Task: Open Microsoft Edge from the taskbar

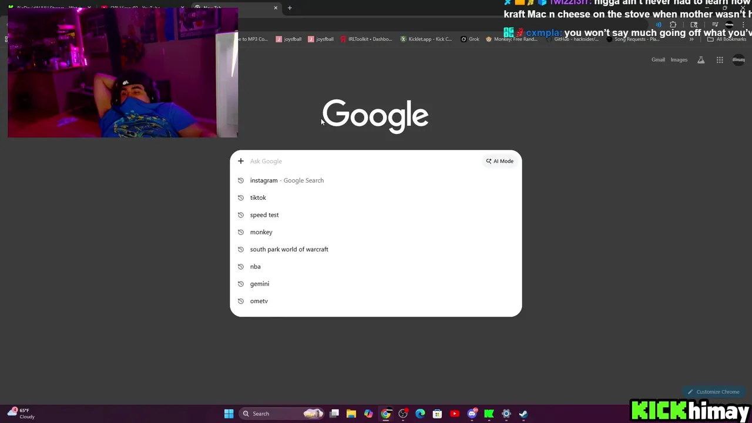Action: (420, 414)
